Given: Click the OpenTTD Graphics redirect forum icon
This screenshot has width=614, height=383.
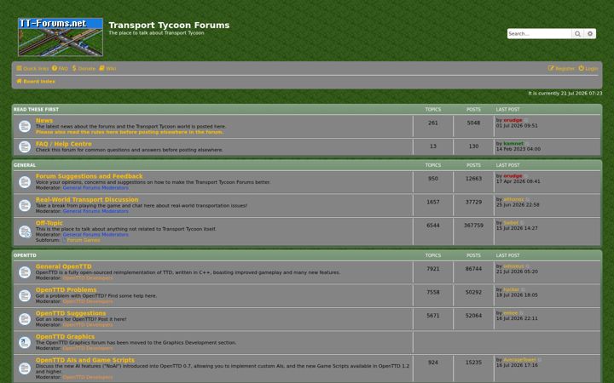Looking at the screenshot, I should tap(25, 343).
